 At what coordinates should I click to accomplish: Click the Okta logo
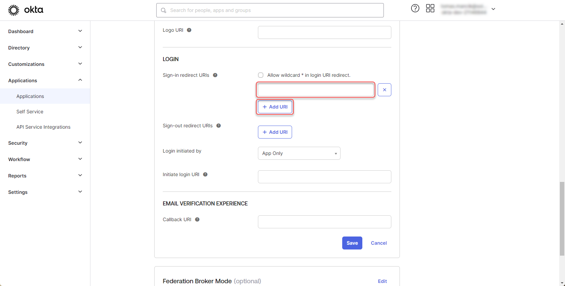pos(26,10)
